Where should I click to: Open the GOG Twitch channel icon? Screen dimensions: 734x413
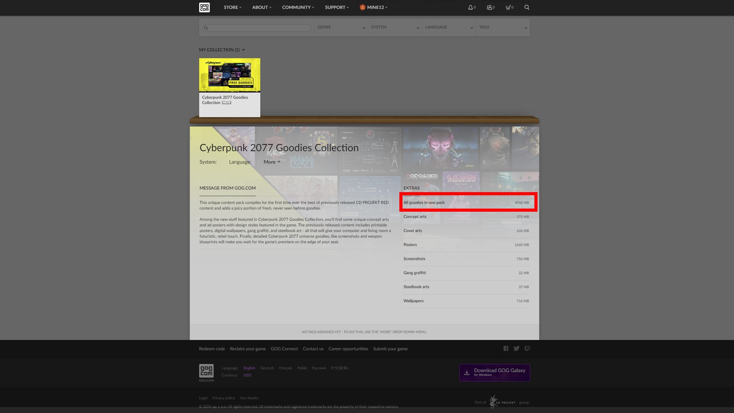(527, 349)
